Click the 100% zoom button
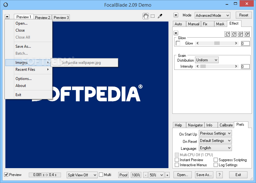This screenshot has height=183, width=256. click(x=136, y=175)
